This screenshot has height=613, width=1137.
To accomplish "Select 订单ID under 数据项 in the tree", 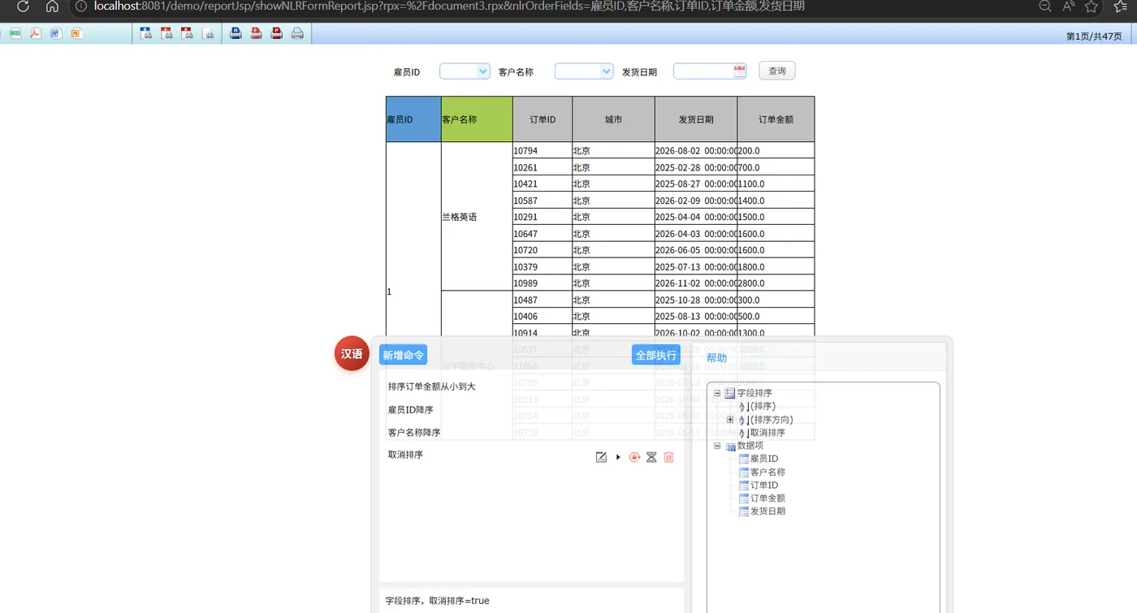I will [764, 485].
